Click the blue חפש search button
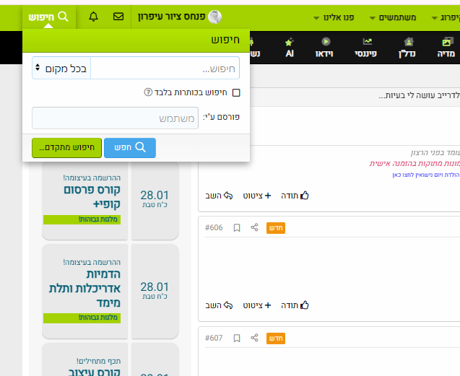 (130, 147)
